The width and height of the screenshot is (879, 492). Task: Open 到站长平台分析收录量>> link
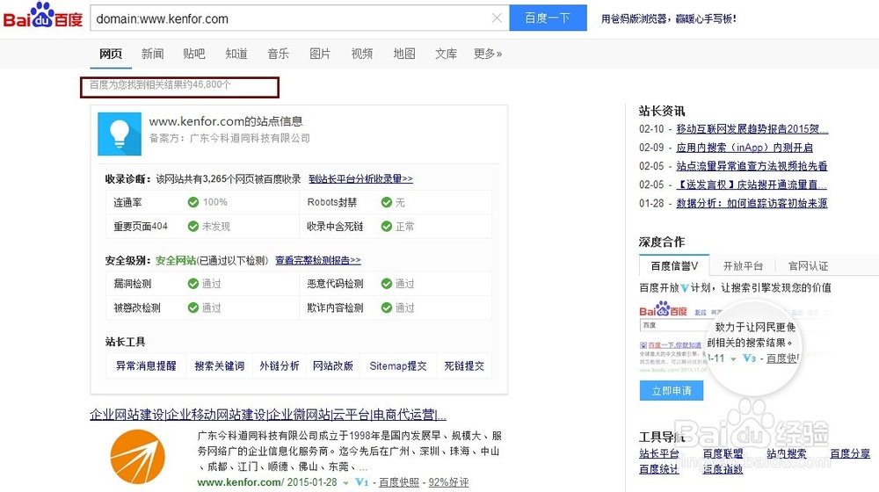(x=360, y=178)
